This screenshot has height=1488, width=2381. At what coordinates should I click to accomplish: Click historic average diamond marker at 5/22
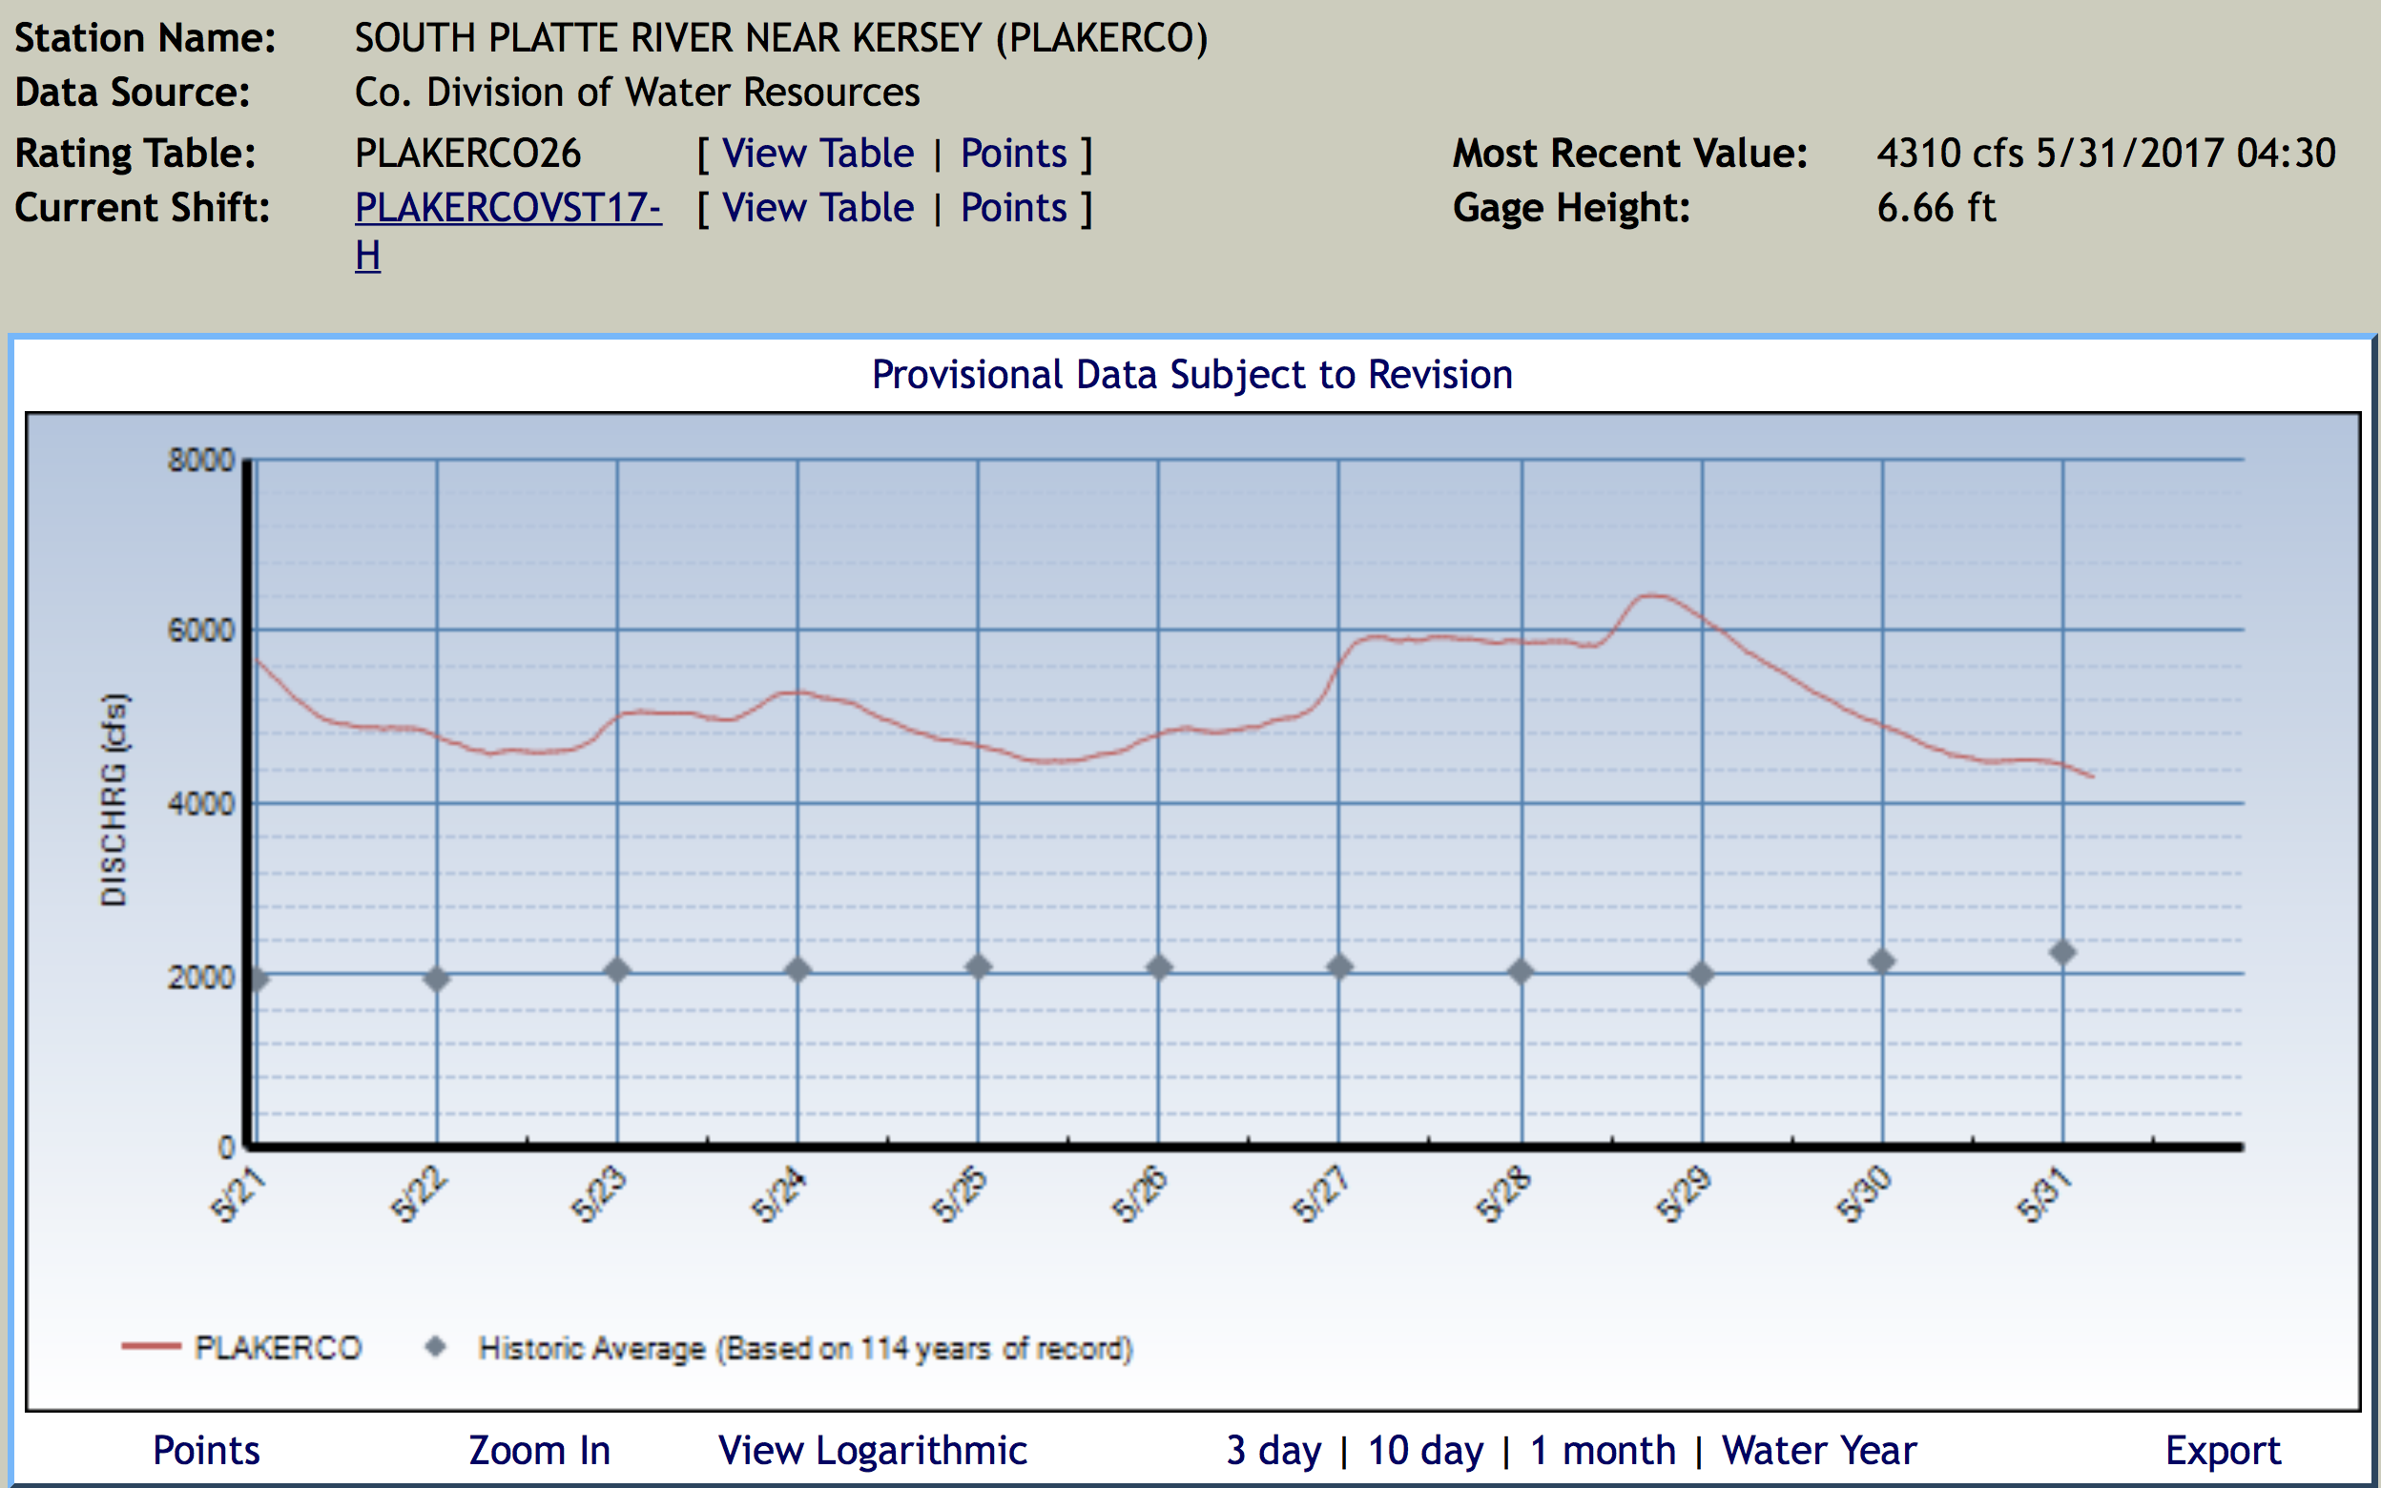click(437, 979)
